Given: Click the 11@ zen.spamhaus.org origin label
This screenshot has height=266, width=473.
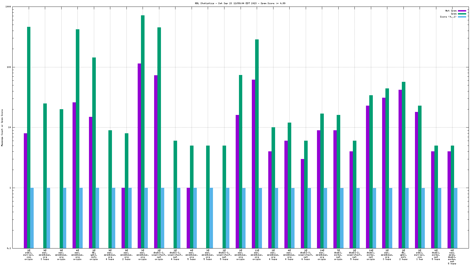Looking at the screenshot, I should 256,255.
